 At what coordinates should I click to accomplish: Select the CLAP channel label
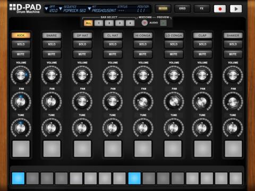pyautogui.click(x=202, y=36)
